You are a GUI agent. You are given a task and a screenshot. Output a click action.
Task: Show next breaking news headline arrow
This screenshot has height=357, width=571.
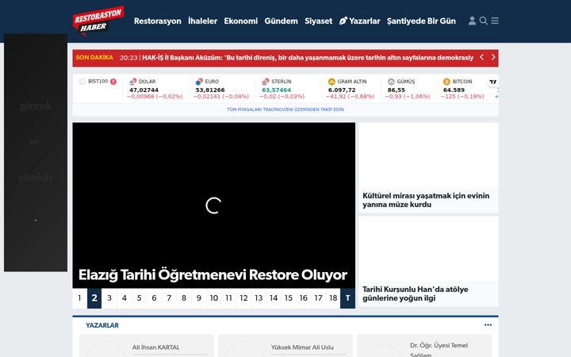(x=493, y=57)
